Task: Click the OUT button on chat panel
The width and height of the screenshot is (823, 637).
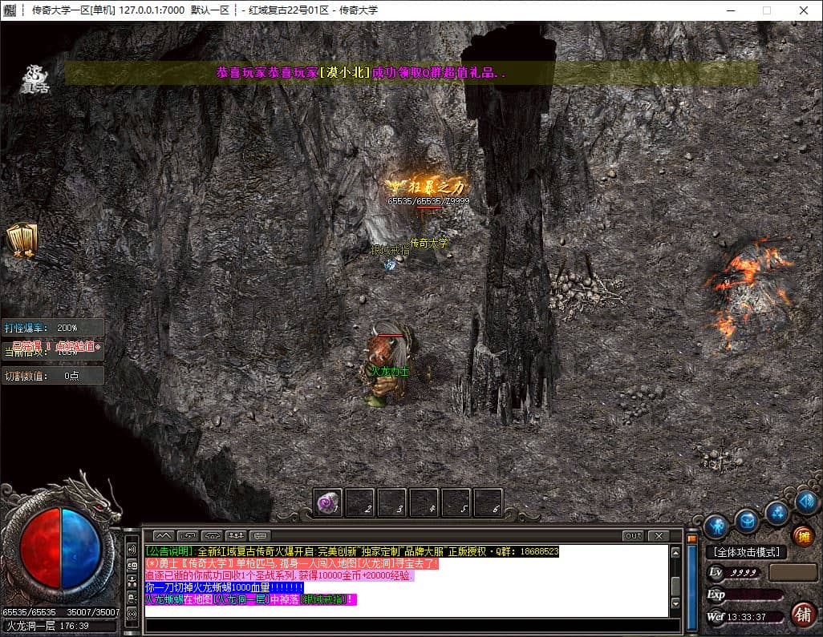Action: click(x=634, y=535)
